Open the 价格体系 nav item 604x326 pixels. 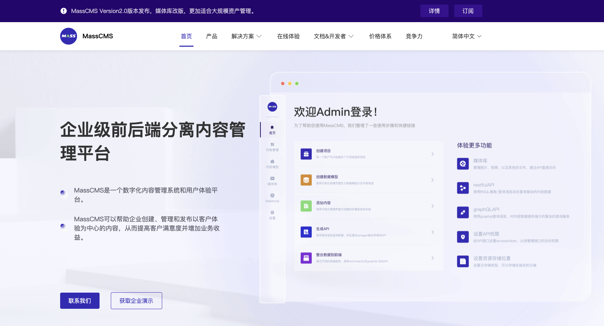[380, 36]
